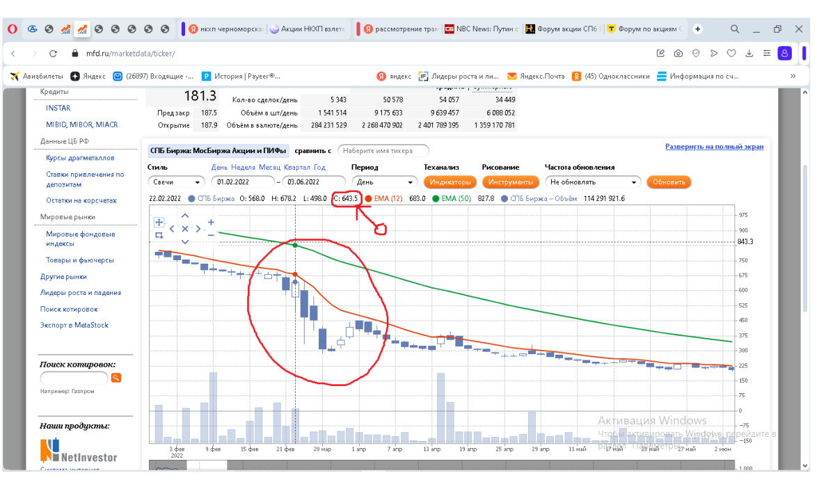The height and width of the screenshot is (480, 835).
Task: Reload the page with the refresh icon
Action: [x=54, y=53]
